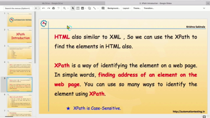Click the Krishna Sakinala text on the slide
Viewport: 210px width, 118px height.
click(196, 27)
